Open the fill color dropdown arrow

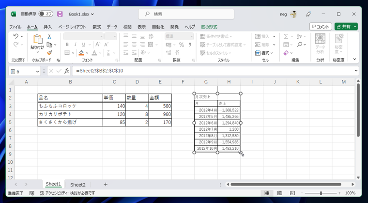click(87, 53)
